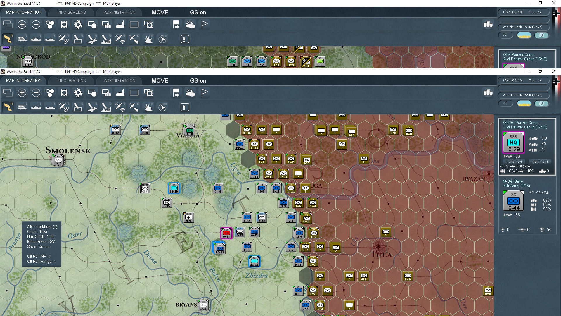The width and height of the screenshot is (561, 316).
Task: Activate Air transport parachute mode F9, lower toolbar
Action: point(120,107)
